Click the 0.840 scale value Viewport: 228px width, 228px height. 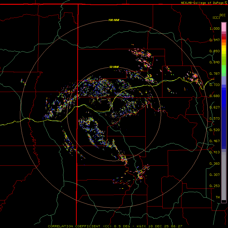[215, 62]
